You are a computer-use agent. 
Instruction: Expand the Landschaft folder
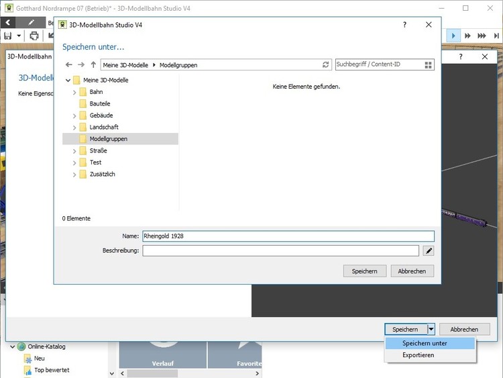74,128
